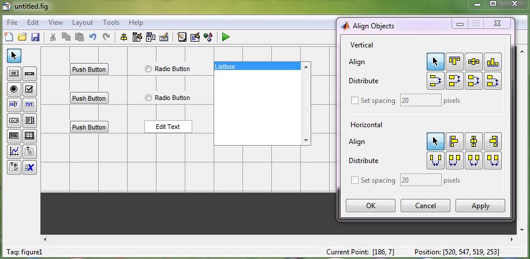Open the Tools menu
The height and width of the screenshot is (259, 530).
[111, 23]
